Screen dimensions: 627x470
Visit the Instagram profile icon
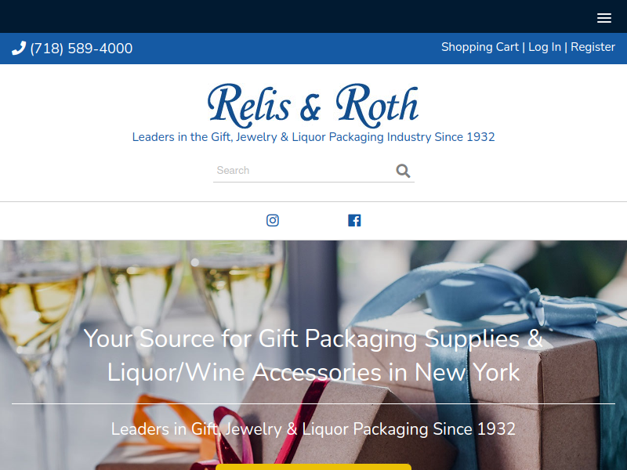click(273, 220)
